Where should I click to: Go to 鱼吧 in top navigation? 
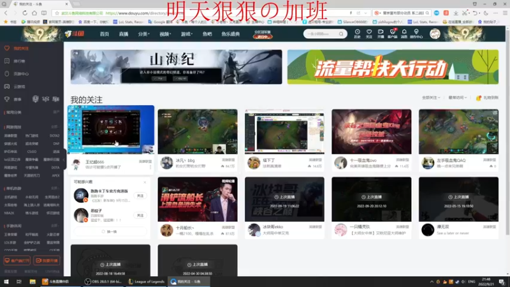click(x=207, y=34)
